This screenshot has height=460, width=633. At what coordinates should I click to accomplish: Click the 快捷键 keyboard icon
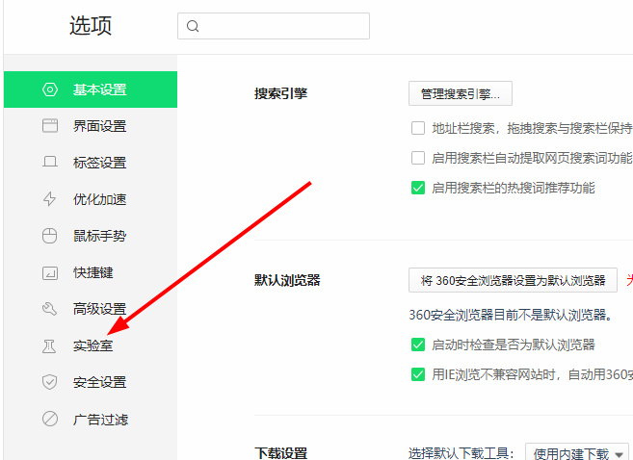coord(50,272)
